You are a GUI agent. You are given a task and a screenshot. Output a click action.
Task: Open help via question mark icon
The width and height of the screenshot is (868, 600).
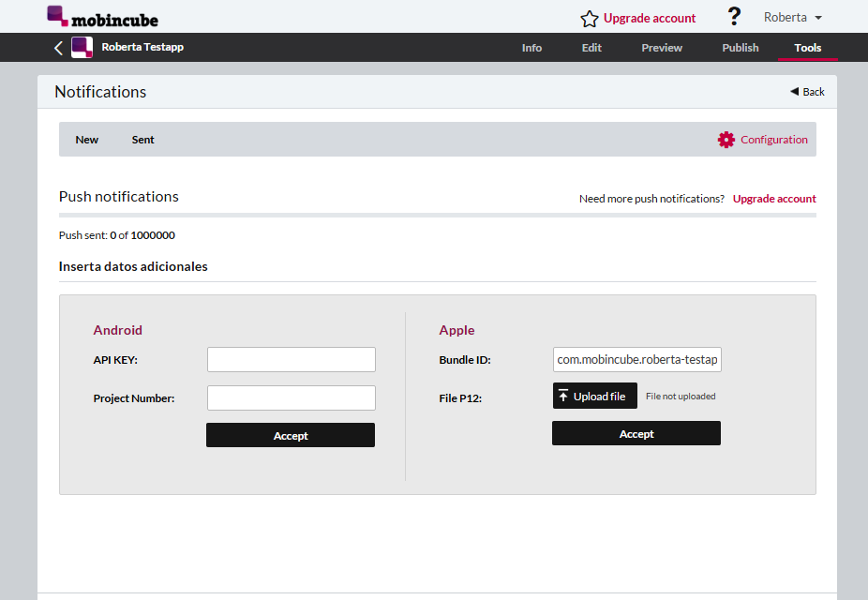(734, 17)
